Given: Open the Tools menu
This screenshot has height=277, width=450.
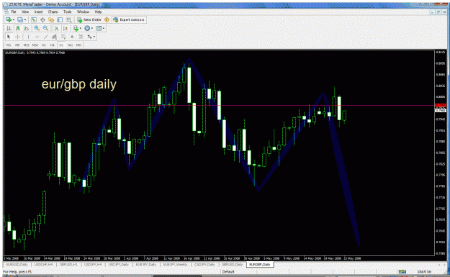Looking at the screenshot, I should pyautogui.click(x=68, y=12).
